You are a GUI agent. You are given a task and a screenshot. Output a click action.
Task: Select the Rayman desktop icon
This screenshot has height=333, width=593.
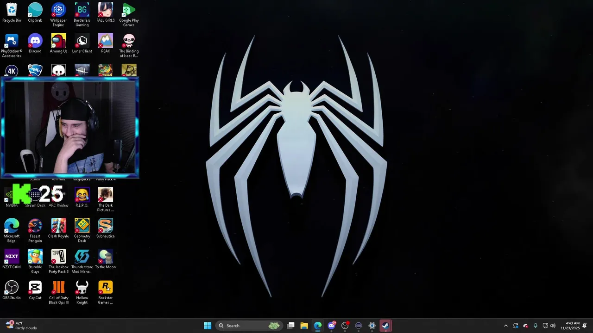(x=105, y=70)
